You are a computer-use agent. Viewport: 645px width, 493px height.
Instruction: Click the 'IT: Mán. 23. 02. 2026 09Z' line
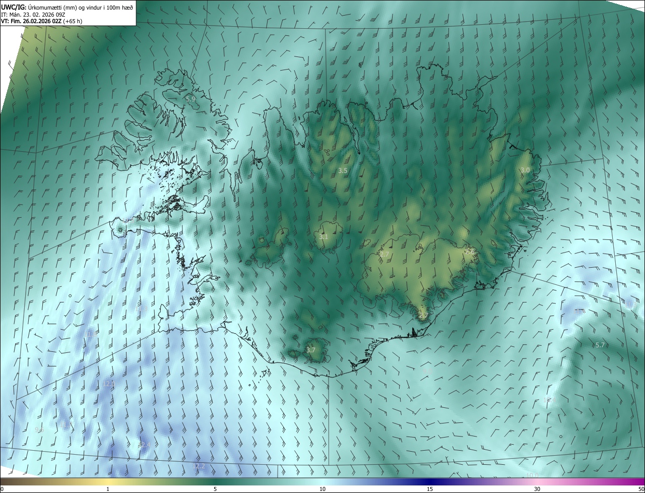pos(33,15)
